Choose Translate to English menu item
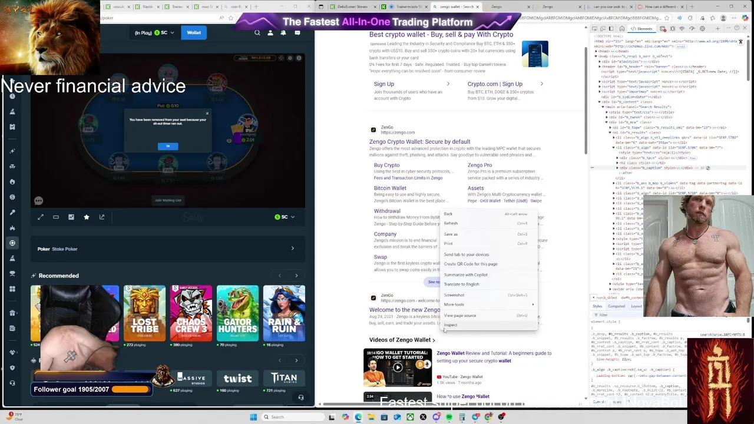This screenshot has height=424, width=754. click(x=489, y=284)
